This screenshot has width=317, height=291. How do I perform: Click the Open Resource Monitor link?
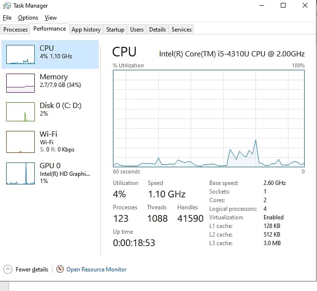coord(96,269)
